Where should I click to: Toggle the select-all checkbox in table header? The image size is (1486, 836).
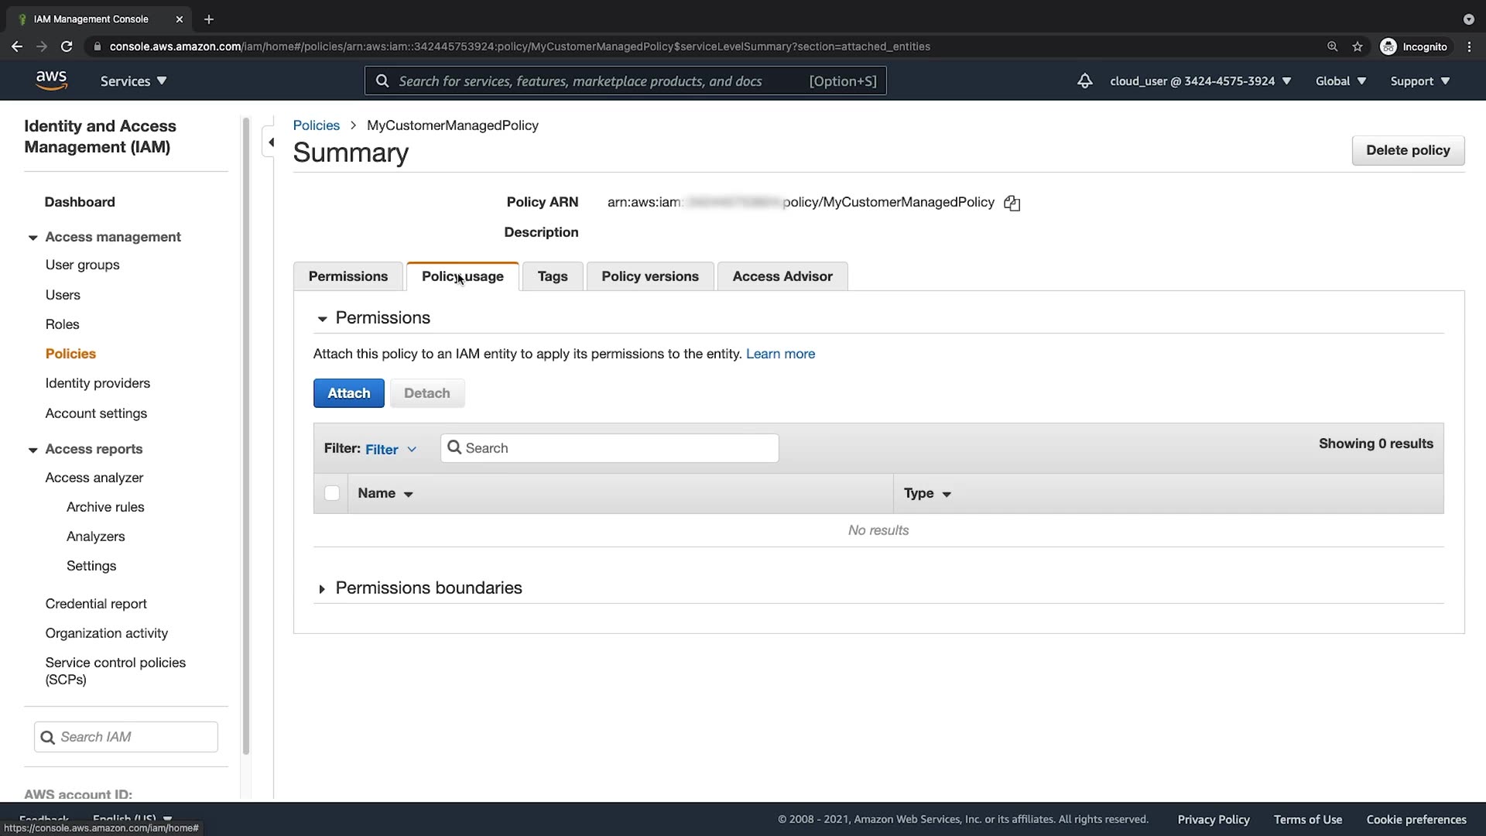pos(332,493)
